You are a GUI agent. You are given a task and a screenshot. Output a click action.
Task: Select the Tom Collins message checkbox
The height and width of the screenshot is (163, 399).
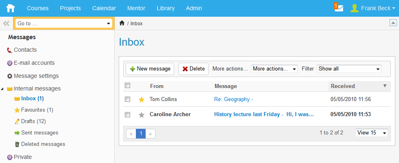point(128,99)
